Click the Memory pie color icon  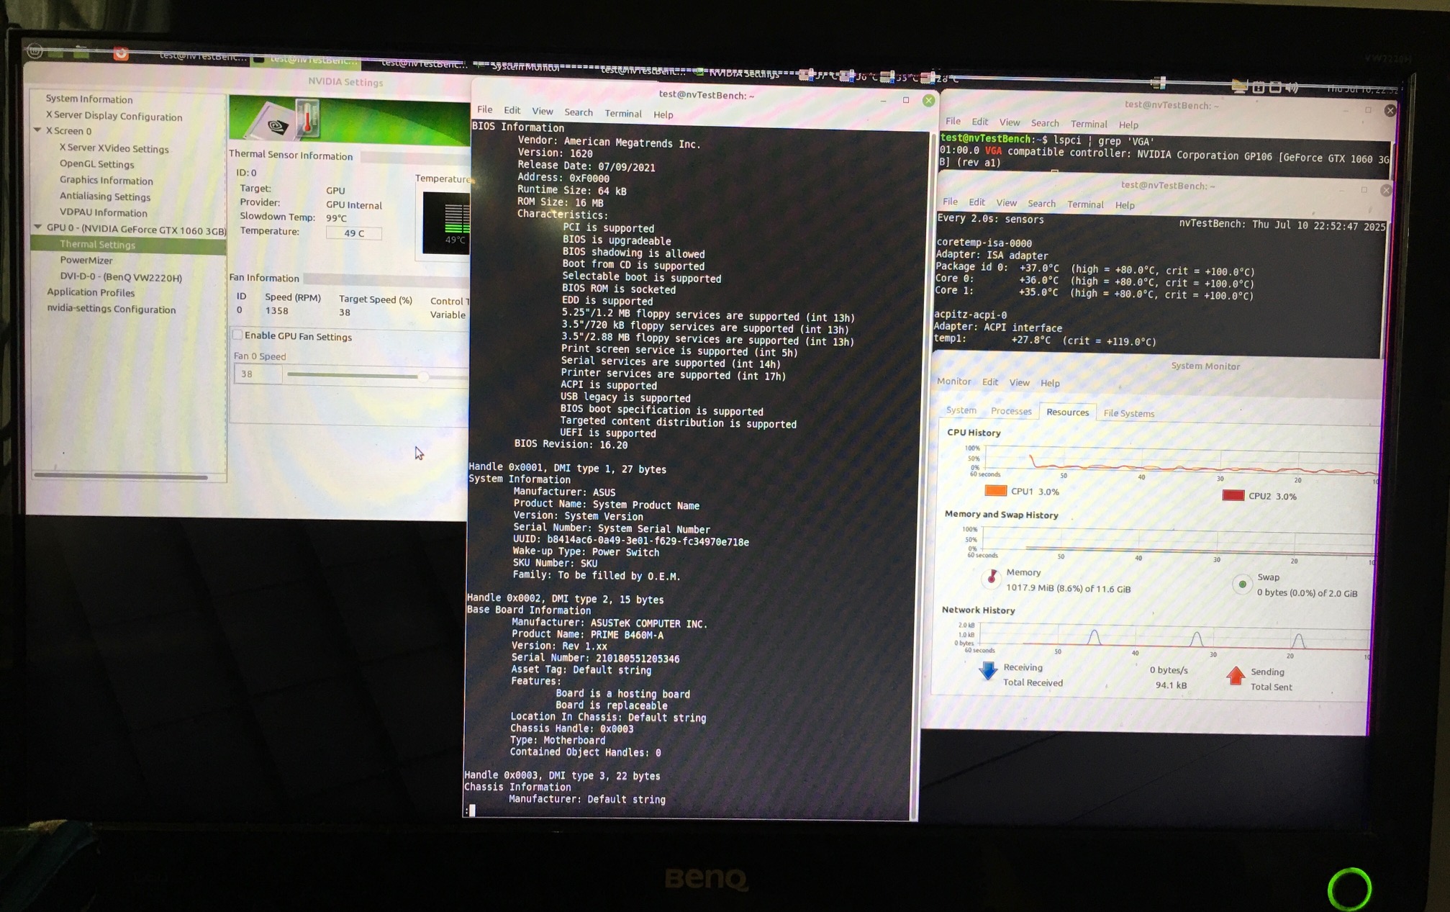point(992,577)
